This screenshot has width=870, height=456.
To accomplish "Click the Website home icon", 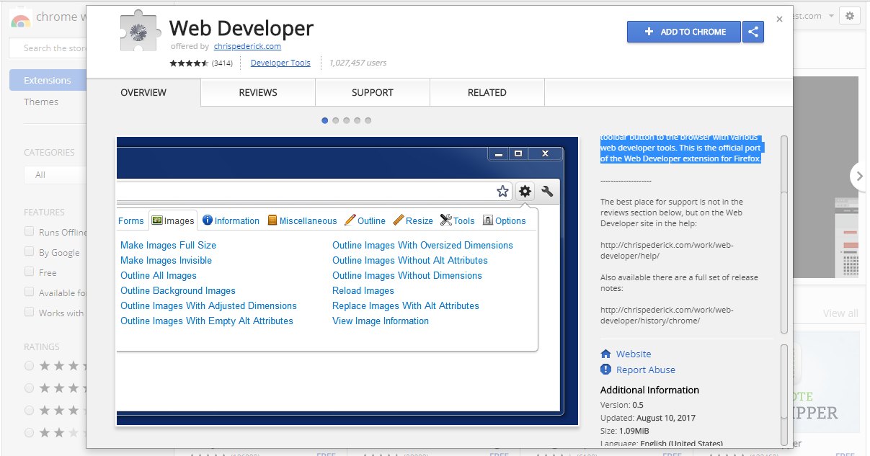I will point(605,354).
